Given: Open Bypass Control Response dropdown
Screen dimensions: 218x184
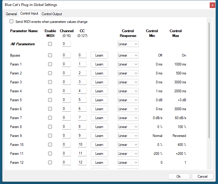Looking at the screenshot, I should click(128, 55).
